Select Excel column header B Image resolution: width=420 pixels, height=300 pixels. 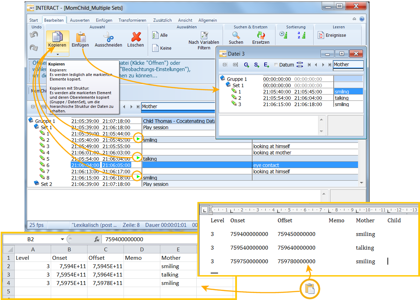point(69,250)
